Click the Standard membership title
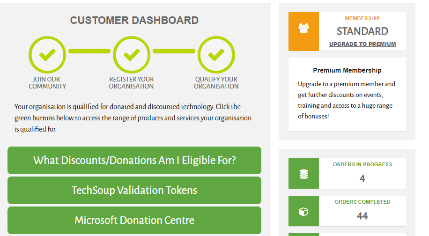429x236 pixels. coord(362,31)
